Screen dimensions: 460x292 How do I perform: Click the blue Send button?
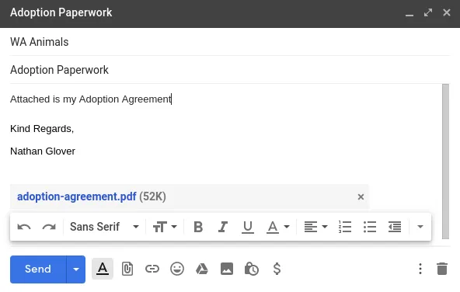38,269
